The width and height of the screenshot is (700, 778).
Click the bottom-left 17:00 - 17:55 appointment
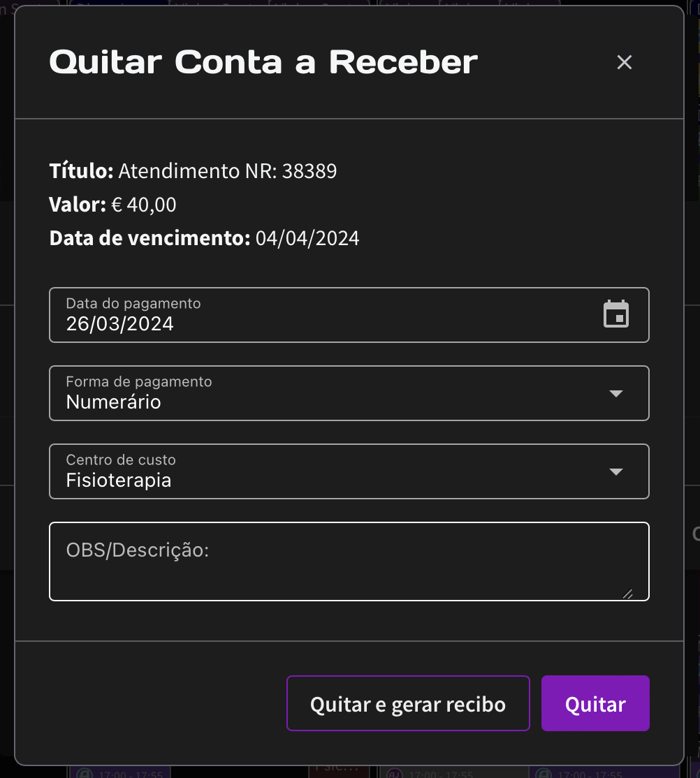[119, 773]
